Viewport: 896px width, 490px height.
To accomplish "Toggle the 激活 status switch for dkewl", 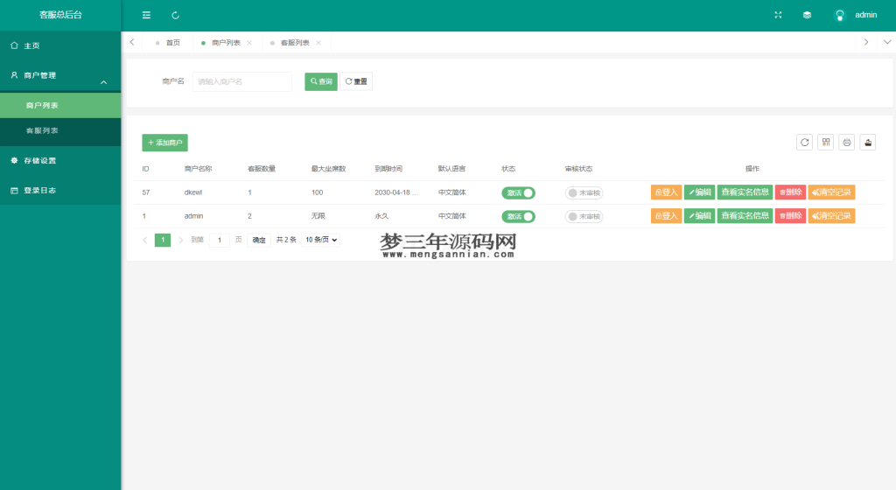I will (518, 193).
